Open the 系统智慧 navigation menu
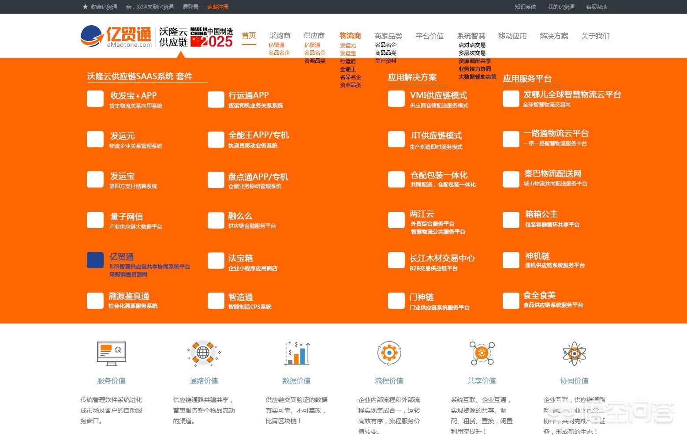This screenshot has width=687, height=436. [x=471, y=36]
